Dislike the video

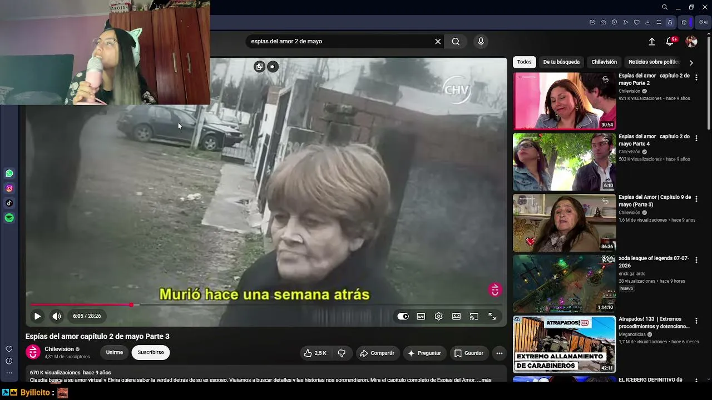[x=342, y=353]
